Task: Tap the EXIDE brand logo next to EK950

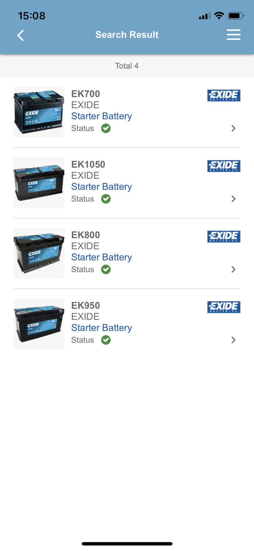Action: 224,307
